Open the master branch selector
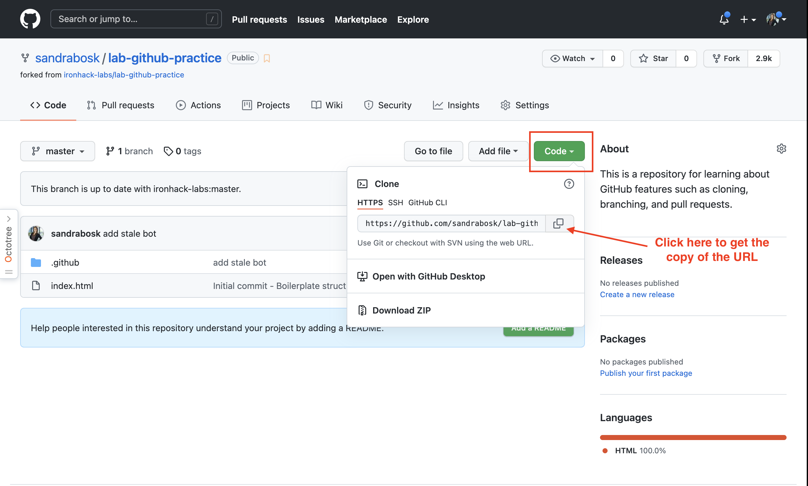Viewport: 808px width, 486px height. click(x=57, y=151)
